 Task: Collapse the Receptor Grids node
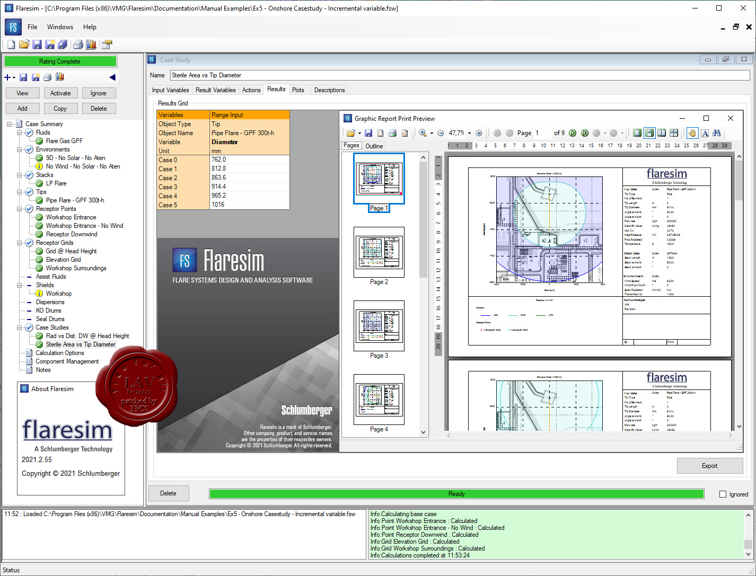20,243
